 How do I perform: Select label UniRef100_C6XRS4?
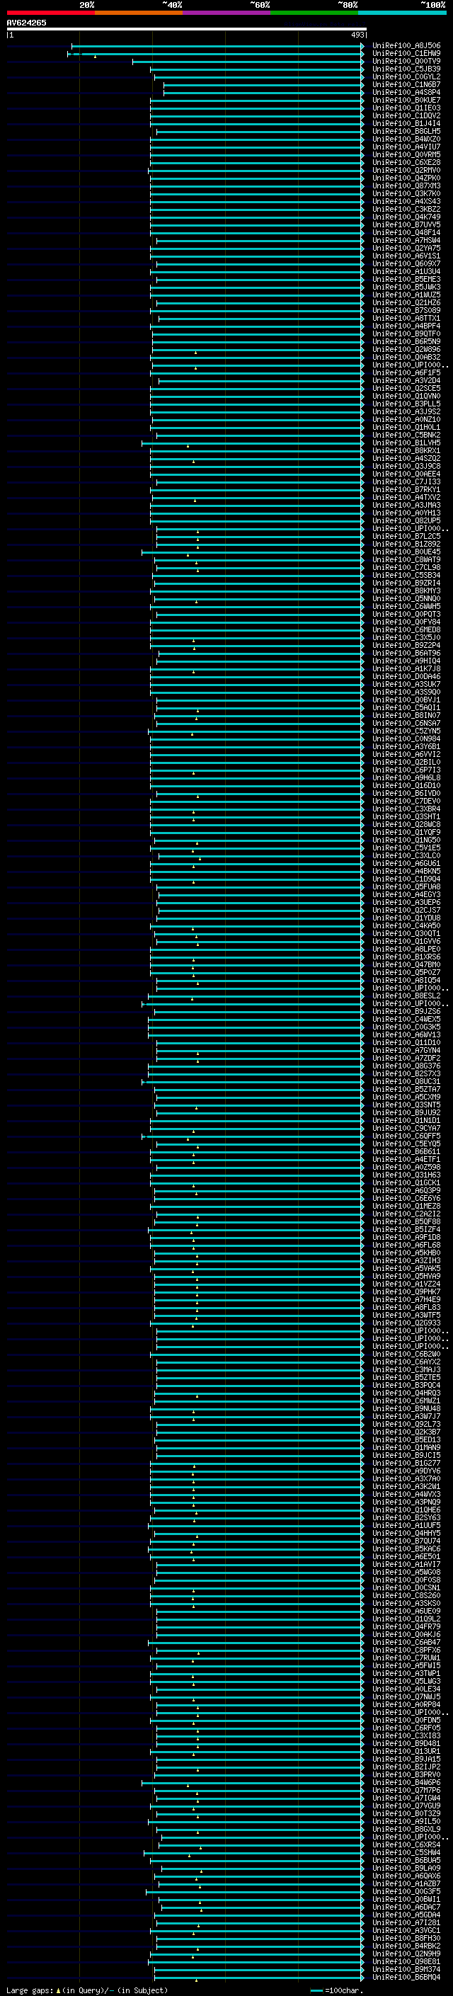click(406, 1845)
